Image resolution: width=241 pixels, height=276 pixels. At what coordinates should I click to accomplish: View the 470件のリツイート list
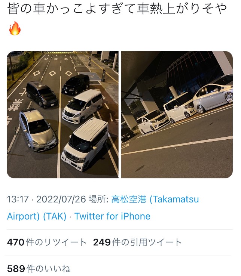click(47, 242)
